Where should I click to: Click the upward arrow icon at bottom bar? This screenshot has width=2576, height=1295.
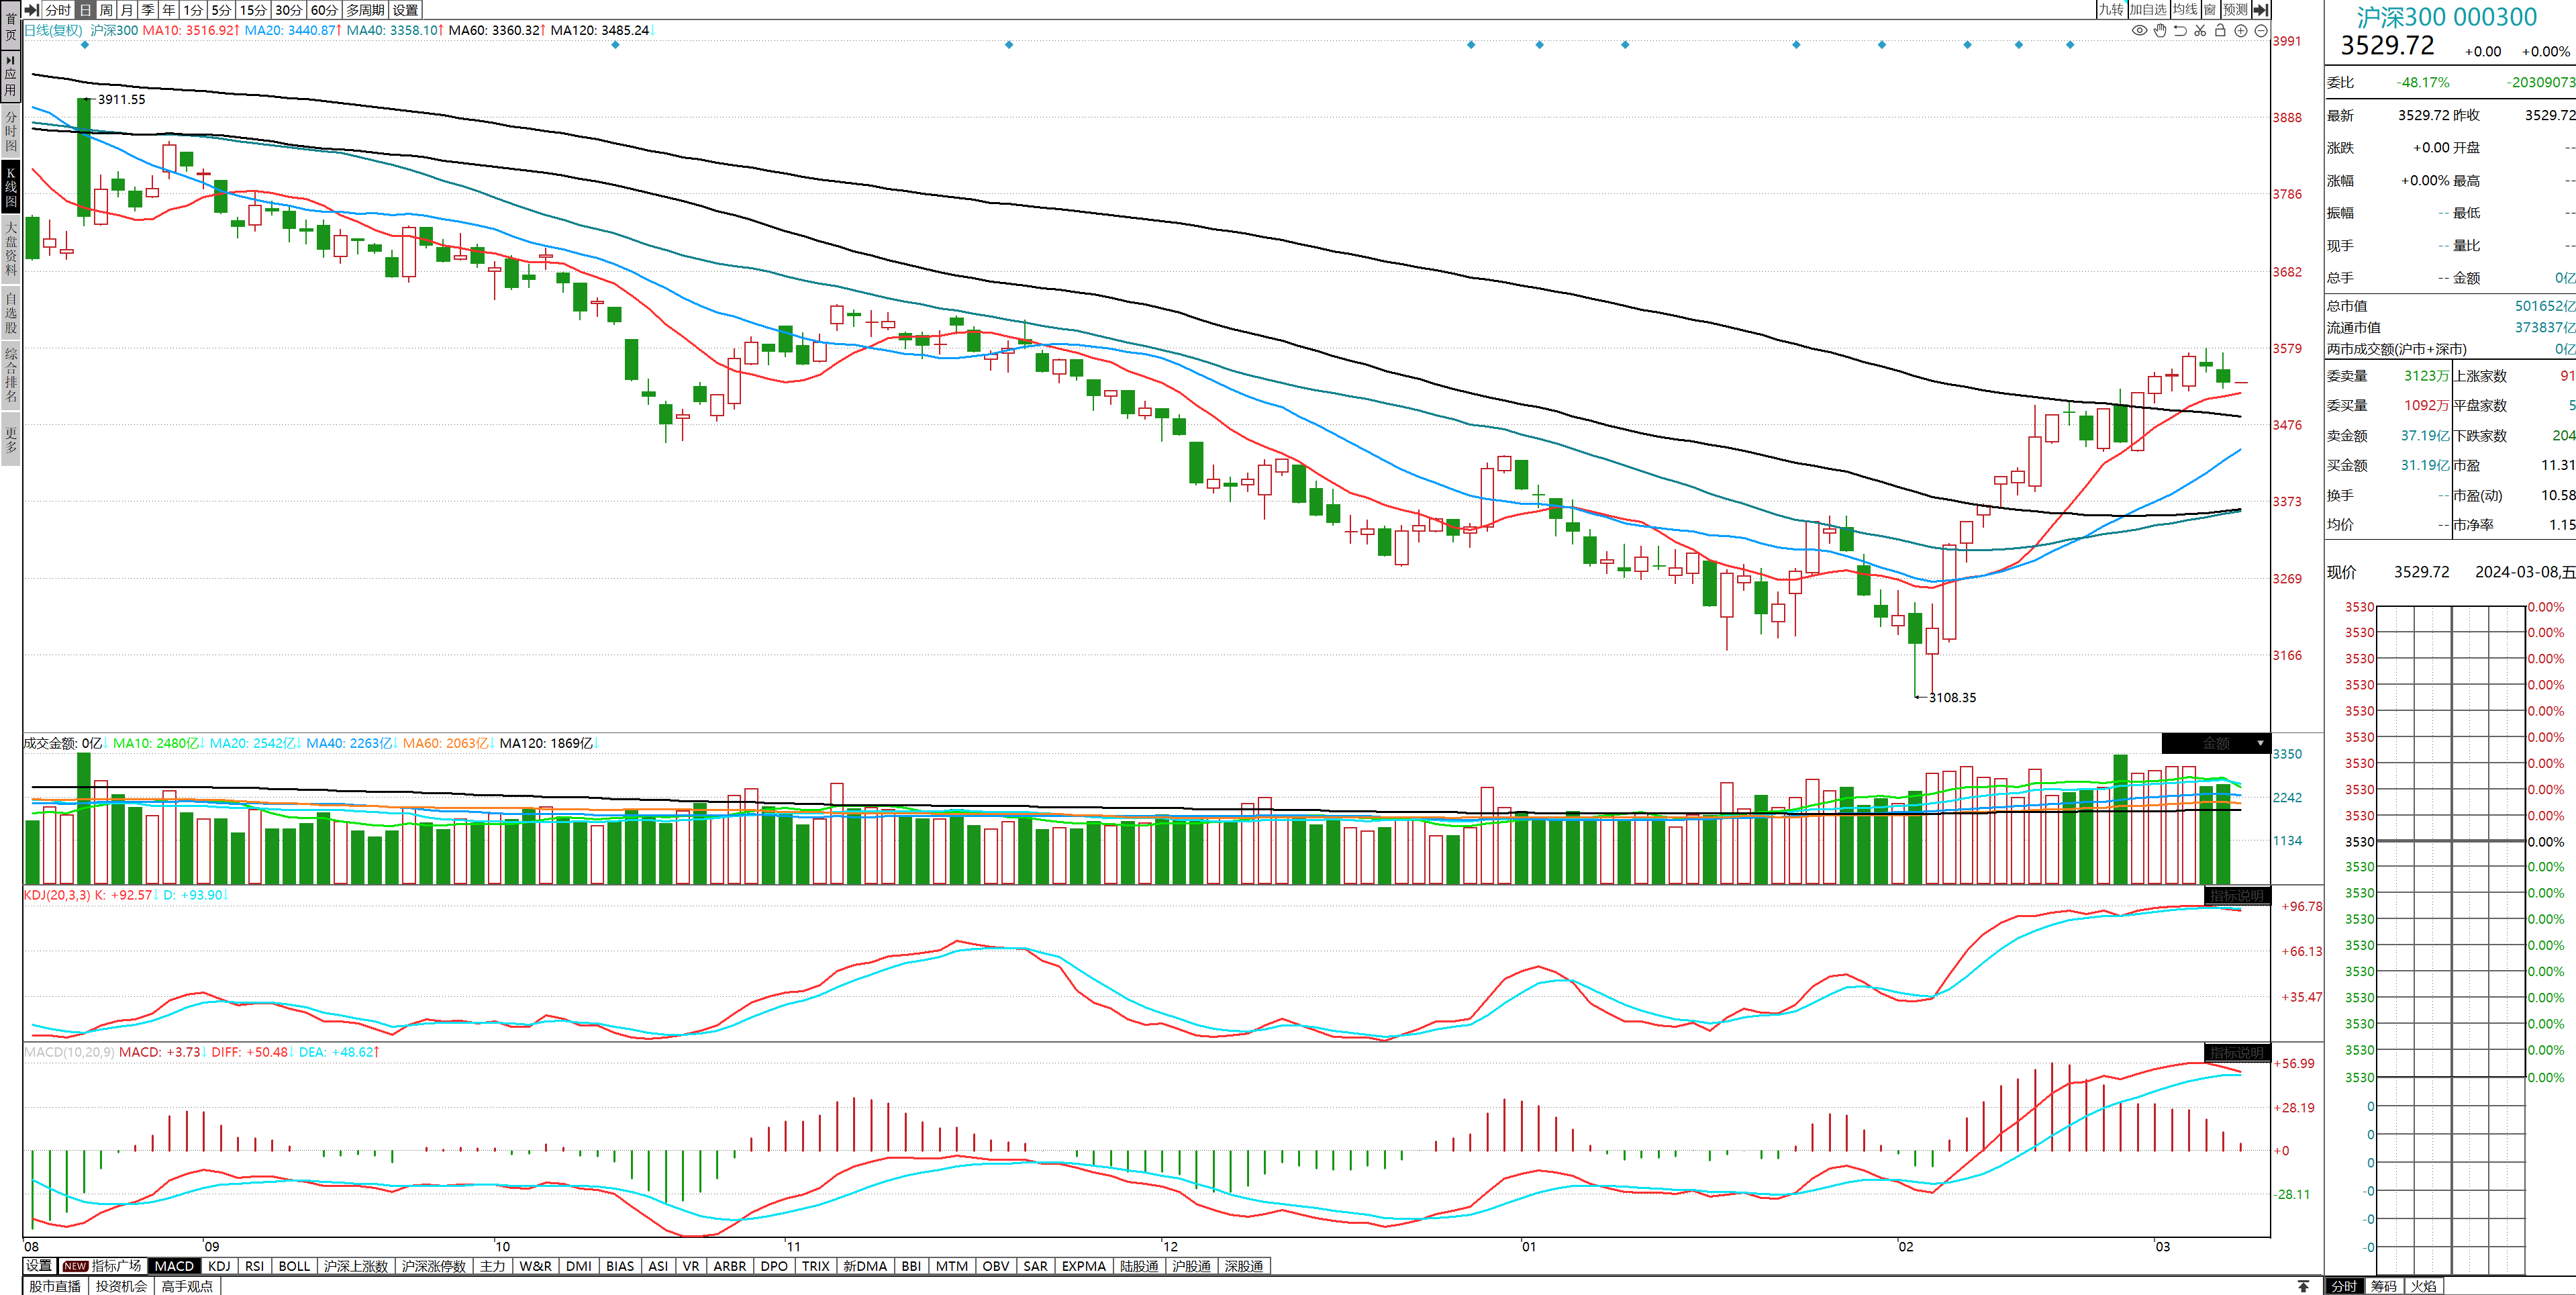tap(2303, 1286)
